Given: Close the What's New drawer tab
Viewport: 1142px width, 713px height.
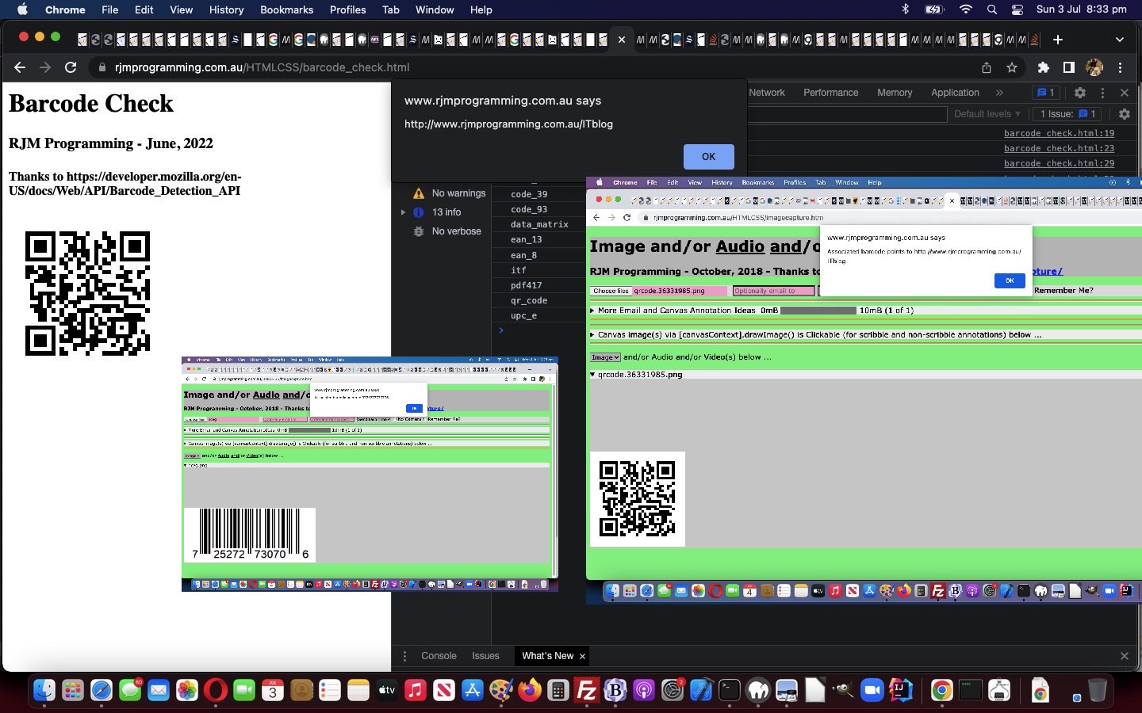Looking at the screenshot, I should [582, 656].
